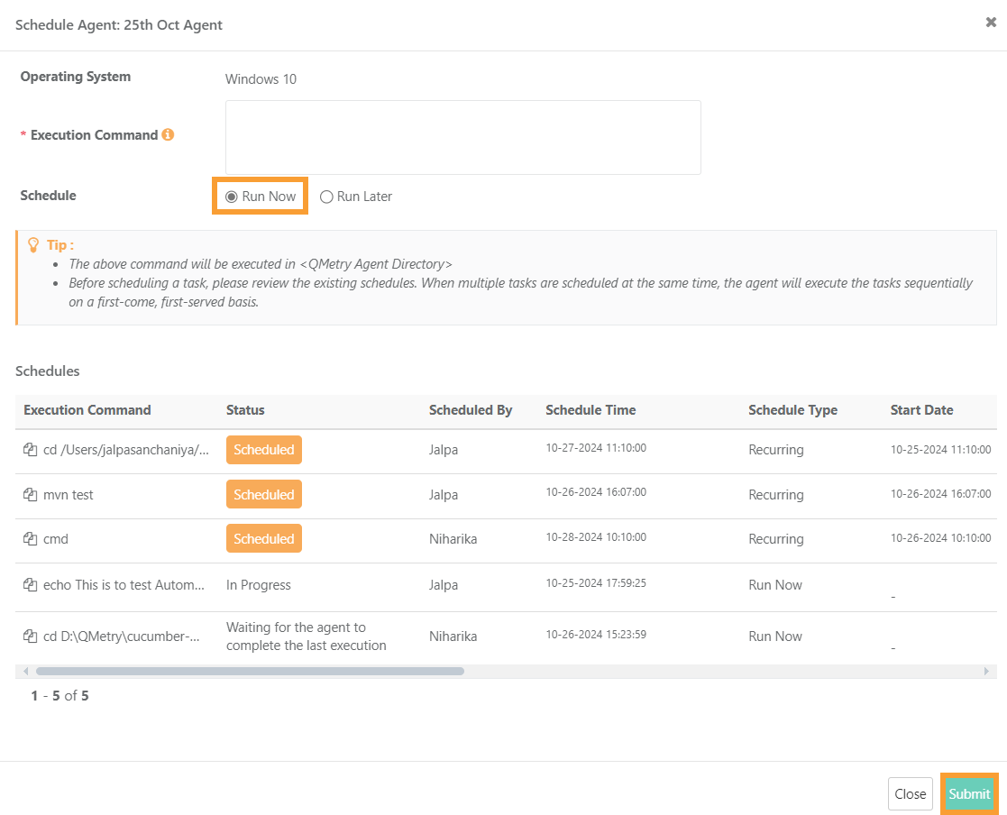Image resolution: width=1007 pixels, height=815 pixels.
Task: Click the Scheduled badge on the first schedule row
Action: [263, 448]
